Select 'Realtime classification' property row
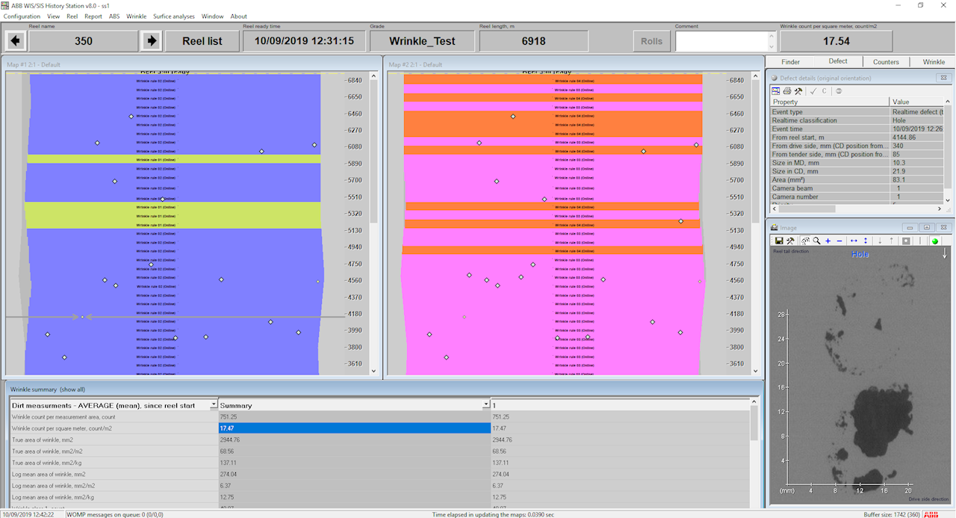This screenshot has width=956, height=518. [x=857, y=120]
